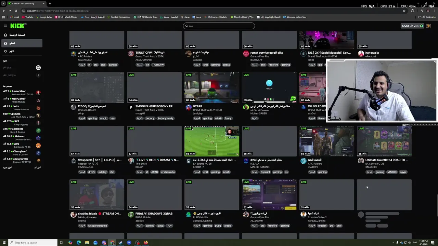Click the smogi01 channel avatar

(x=131, y=107)
